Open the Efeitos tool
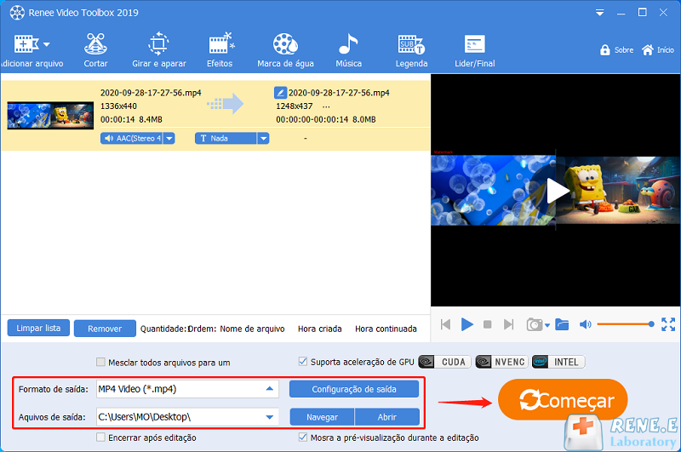 pos(220,51)
